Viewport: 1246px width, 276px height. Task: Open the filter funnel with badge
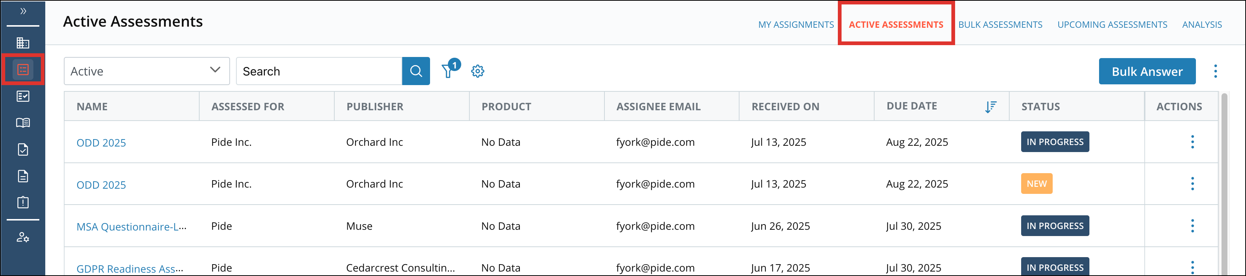(x=450, y=69)
